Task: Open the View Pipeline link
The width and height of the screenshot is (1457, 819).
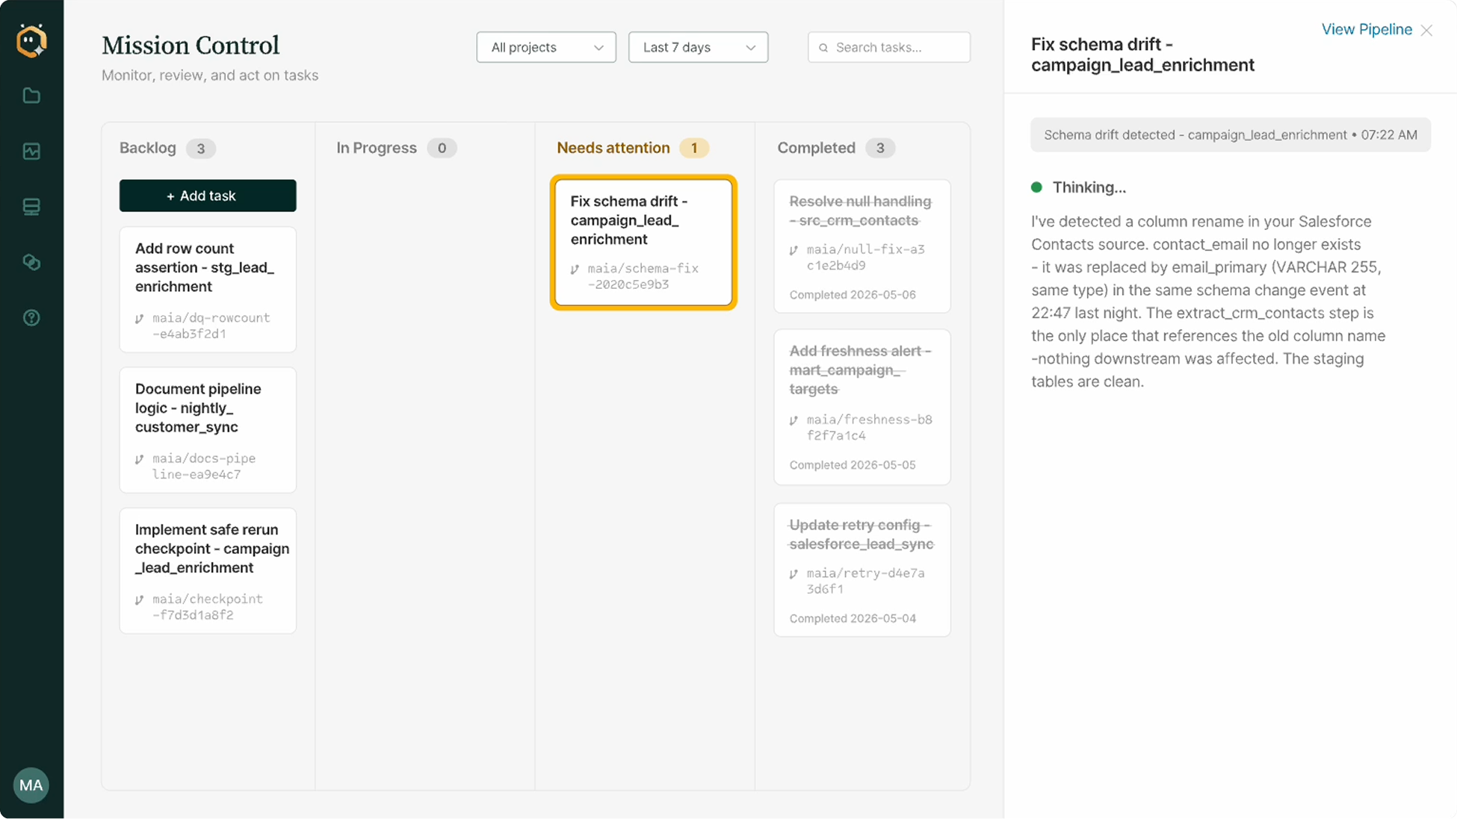Action: point(1367,29)
